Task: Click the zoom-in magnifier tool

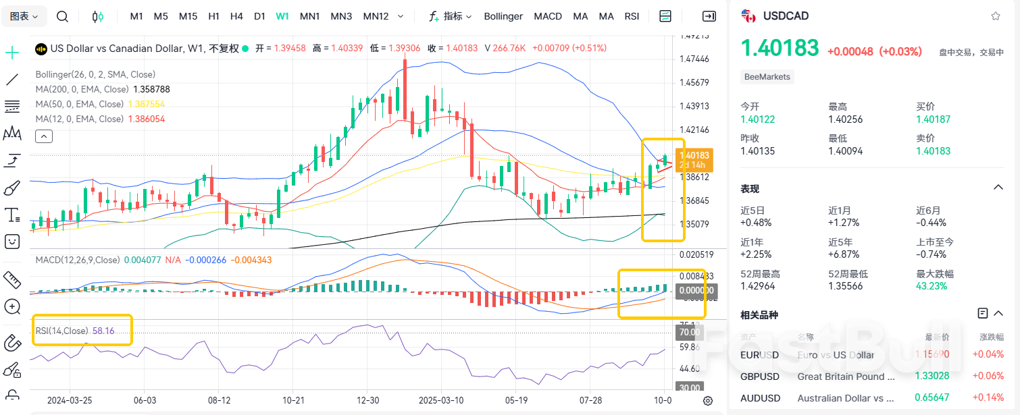Action: pyautogui.click(x=12, y=307)
